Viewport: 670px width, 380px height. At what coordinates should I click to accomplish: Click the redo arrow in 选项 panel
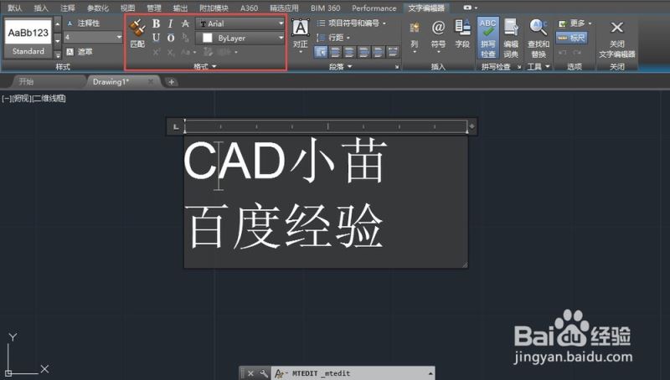(577, 52)
